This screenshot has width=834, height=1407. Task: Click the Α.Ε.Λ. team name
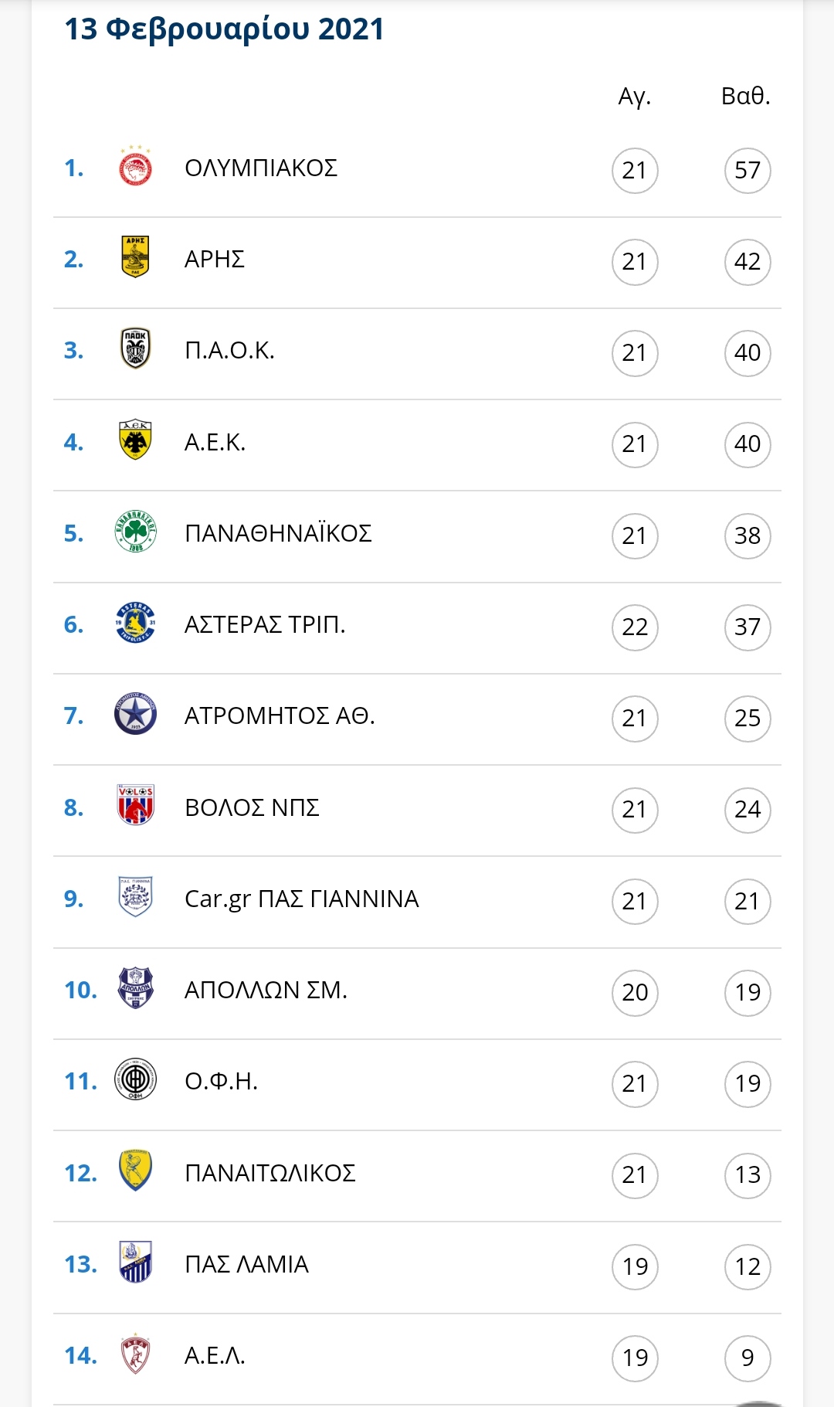click(x=215, y=1355)
